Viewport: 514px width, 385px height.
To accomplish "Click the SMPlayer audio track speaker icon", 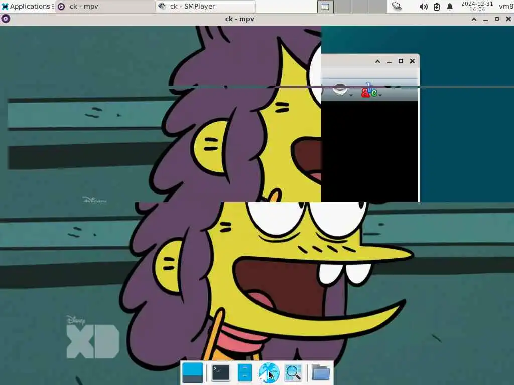I will (x=340, y=90).
